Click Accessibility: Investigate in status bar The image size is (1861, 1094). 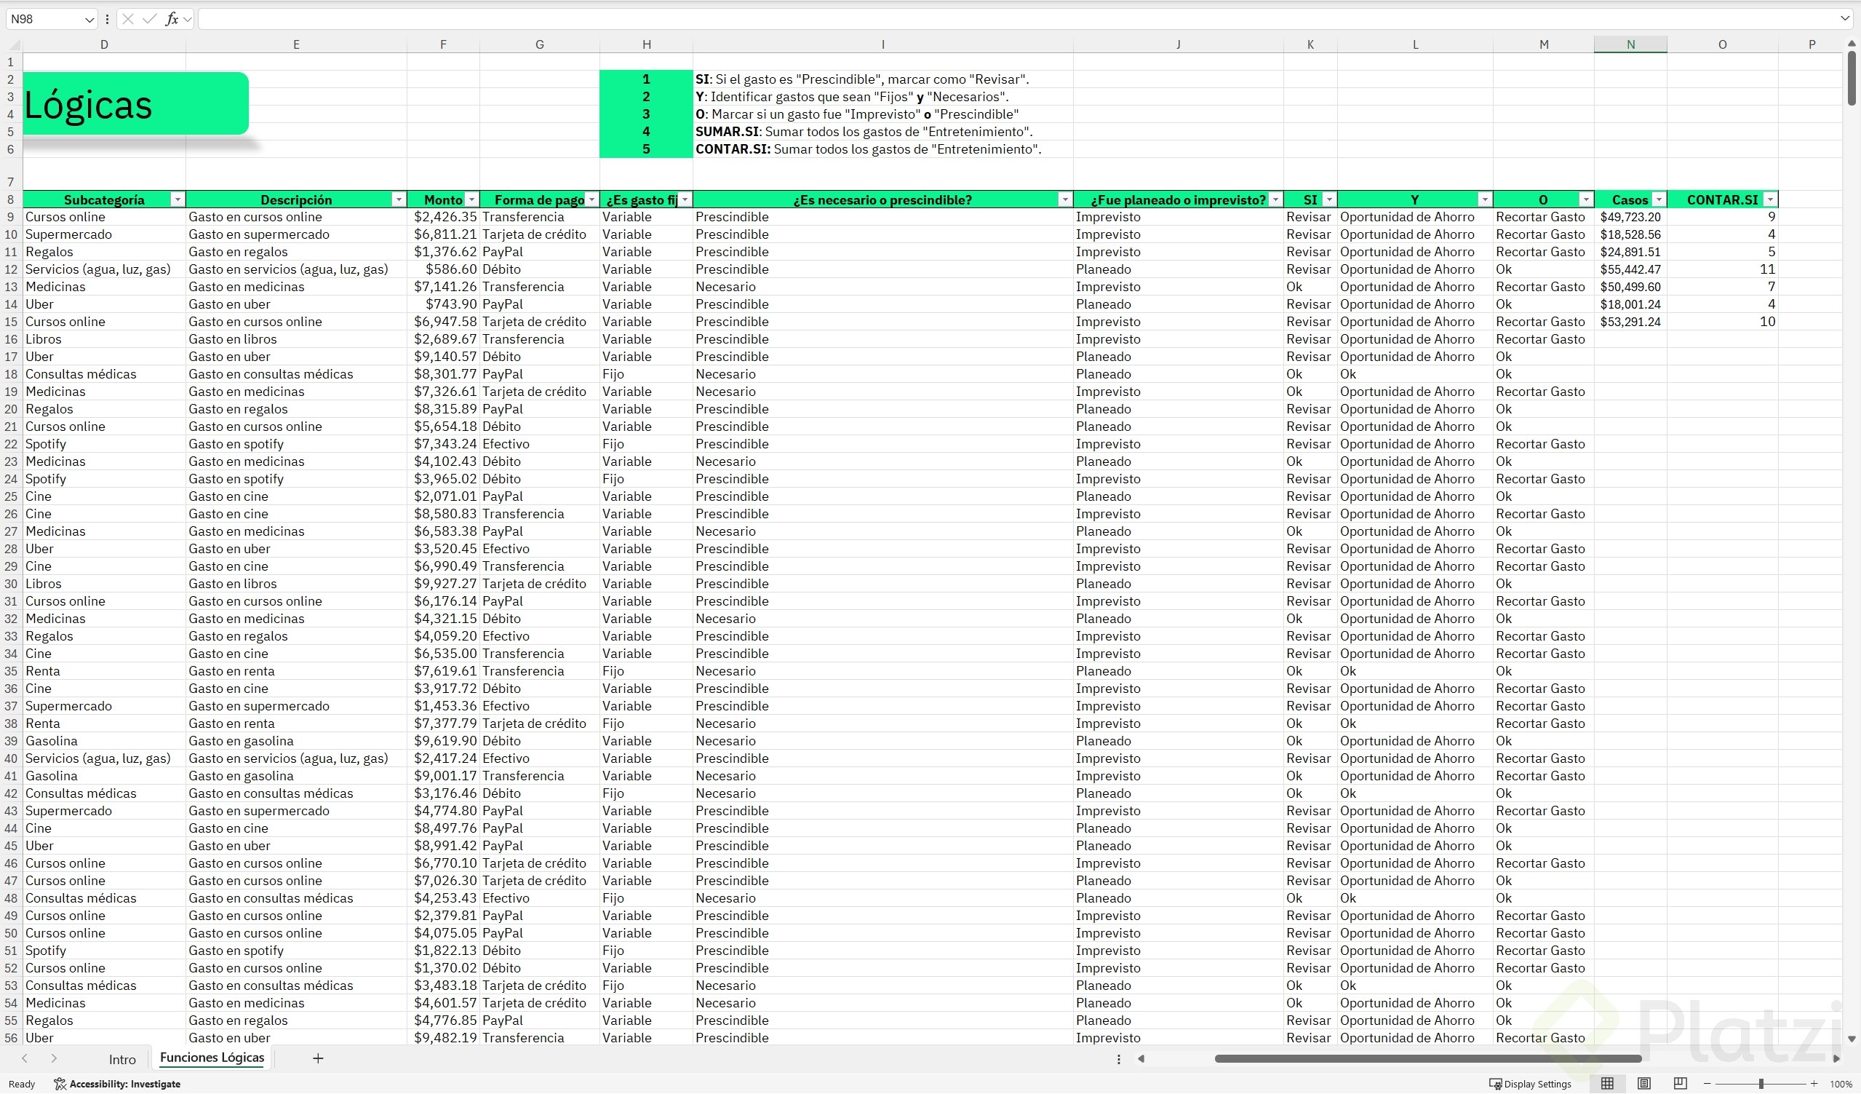(117, 1084)
